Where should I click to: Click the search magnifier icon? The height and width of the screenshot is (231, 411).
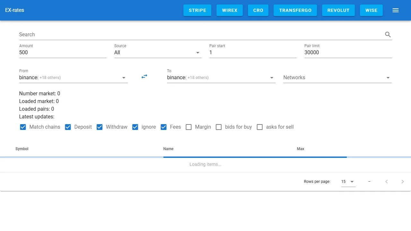(x=388, y=34)
